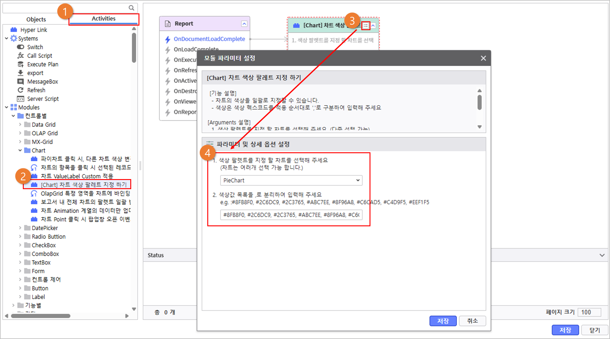610x339 pixels.
Task: Click the Server Script icon
Action: pyautogui.click(x=20, y=99)
